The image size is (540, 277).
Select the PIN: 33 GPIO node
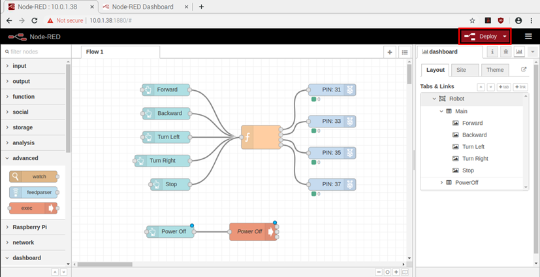332,122
